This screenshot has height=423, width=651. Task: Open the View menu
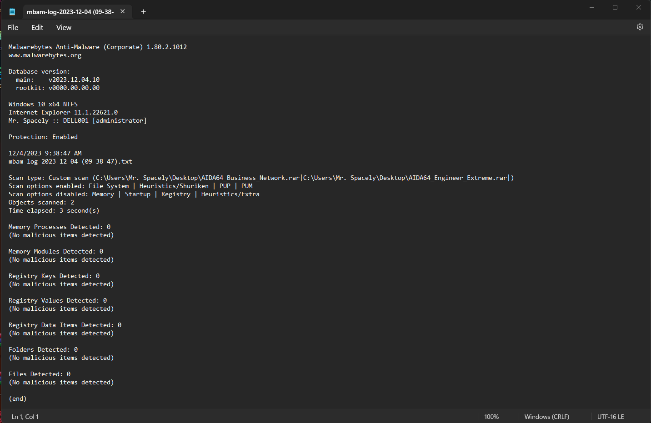(x=64, y=28)
